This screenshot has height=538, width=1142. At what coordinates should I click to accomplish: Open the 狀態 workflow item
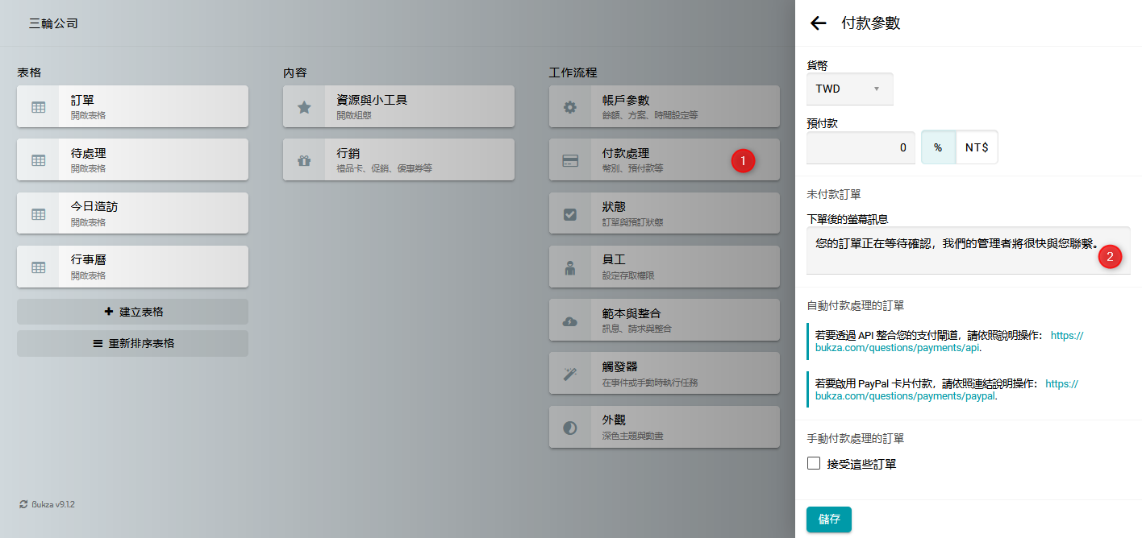664,213
